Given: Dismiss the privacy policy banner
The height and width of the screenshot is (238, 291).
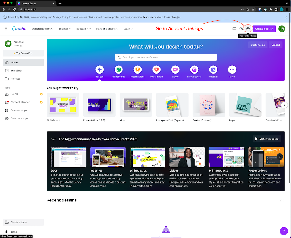Looking at the screenshot, I should pos(286,17).
